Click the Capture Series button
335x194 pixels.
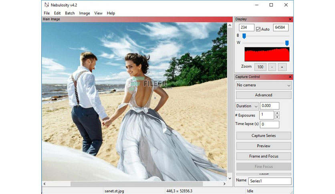point(264,135)
